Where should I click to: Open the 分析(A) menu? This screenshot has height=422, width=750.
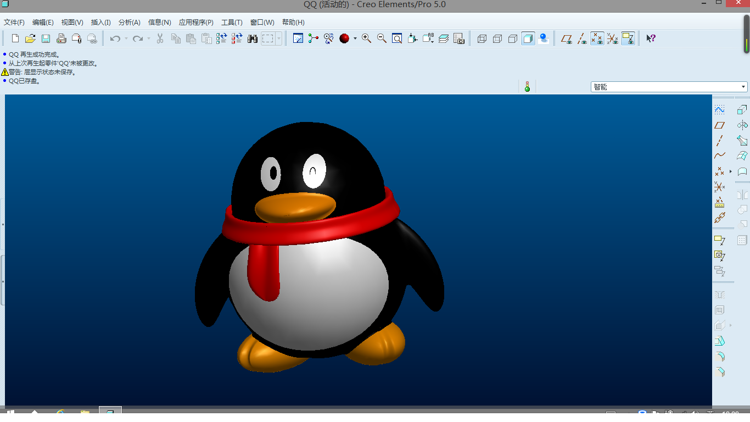coord(130,23)
